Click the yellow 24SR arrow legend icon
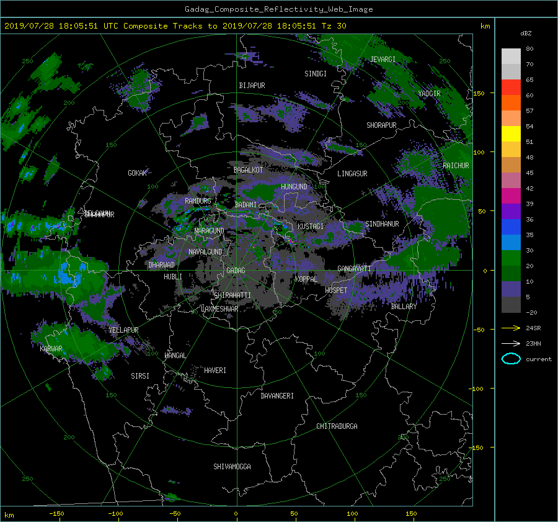This screenshot has width=558, height=522. [511, 328]
